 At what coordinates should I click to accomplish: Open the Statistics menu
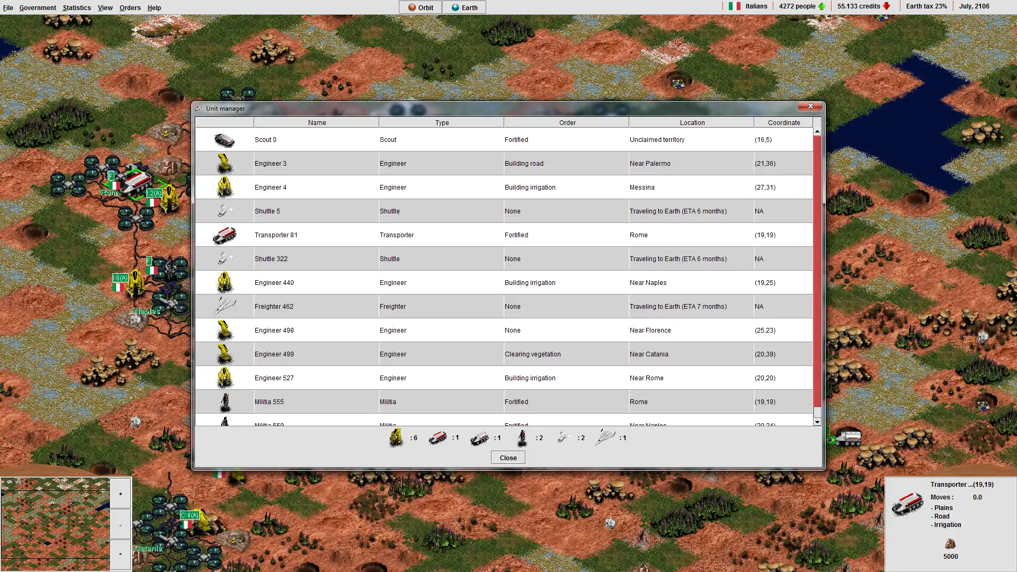tap(76, 7)
